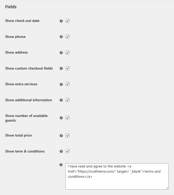Uncheck Show number of available guests
174x195 pixels.
click(x=68, y=118)
